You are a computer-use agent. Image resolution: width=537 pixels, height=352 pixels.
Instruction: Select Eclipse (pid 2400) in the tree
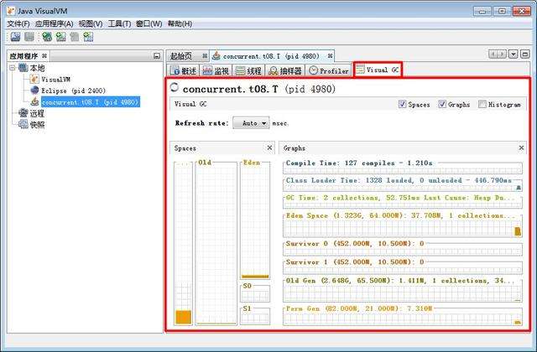coord(73,91)
